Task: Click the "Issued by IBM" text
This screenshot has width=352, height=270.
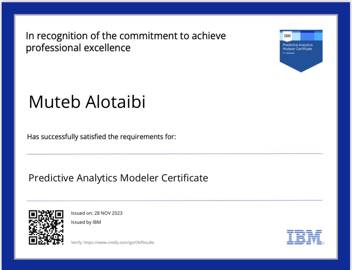Action: (86, 222)
